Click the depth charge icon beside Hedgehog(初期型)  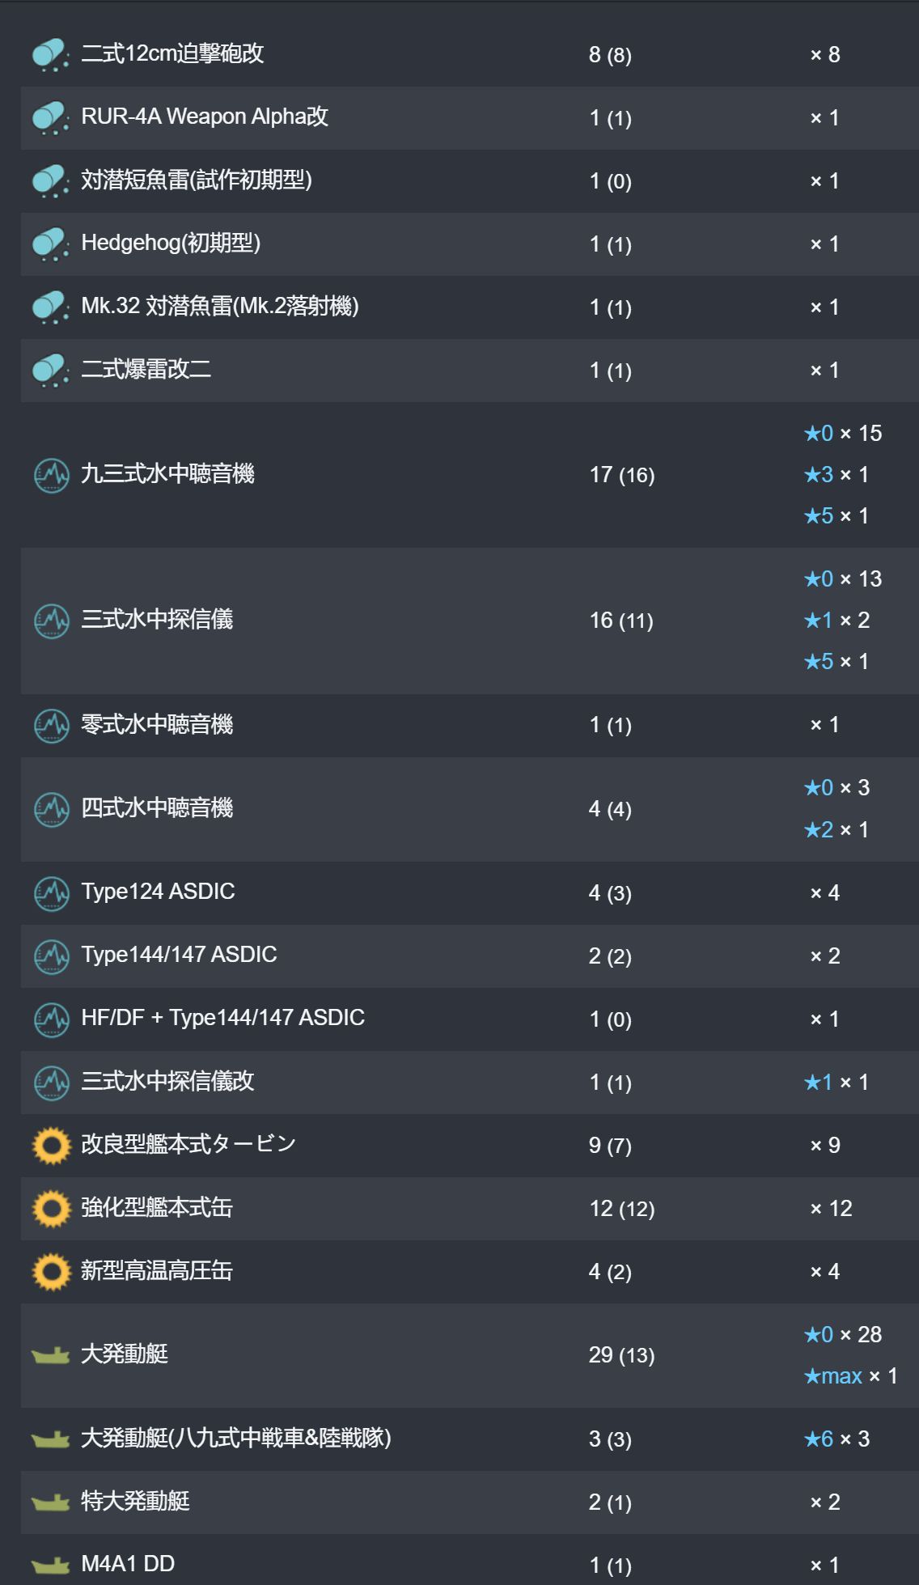pyautogui.click(x=51, y=244)
